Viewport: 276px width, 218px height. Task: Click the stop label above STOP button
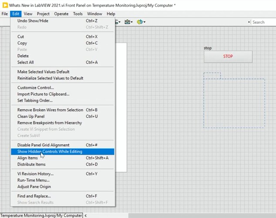pyautogui.click(x=208, y=48)
